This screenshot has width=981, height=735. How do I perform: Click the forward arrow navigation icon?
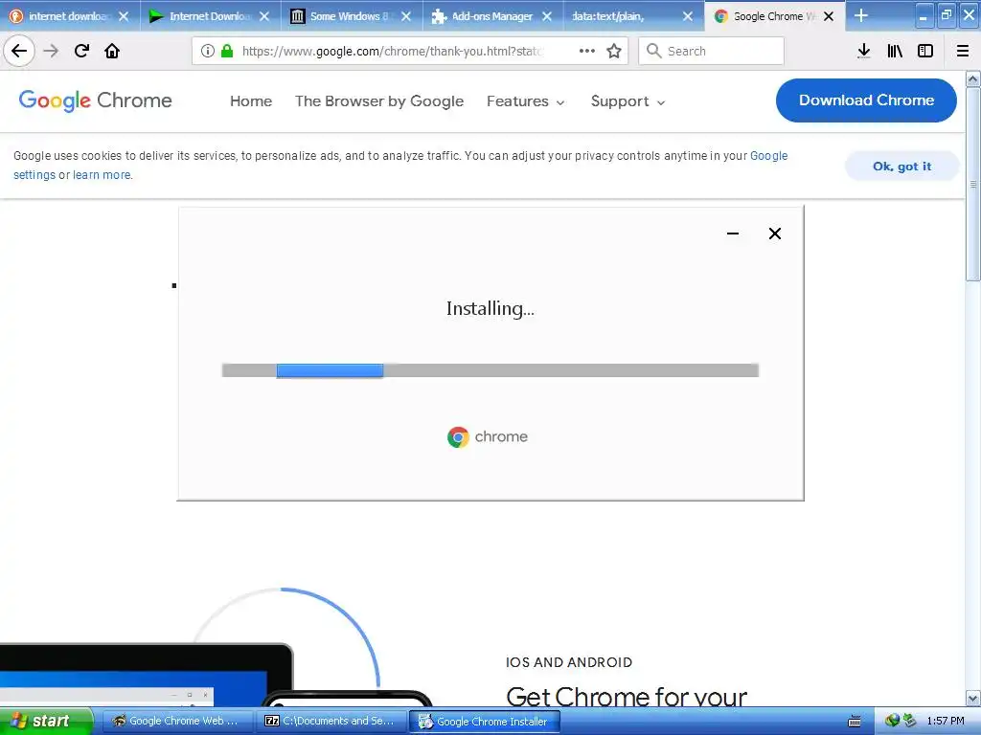(51, 51)
